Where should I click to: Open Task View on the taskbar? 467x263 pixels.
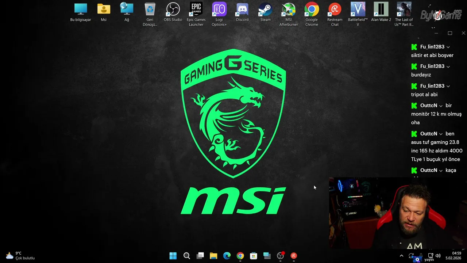[x=200, y=256]
